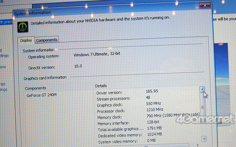Click the 'Driver version:' label

pos(109,93)
